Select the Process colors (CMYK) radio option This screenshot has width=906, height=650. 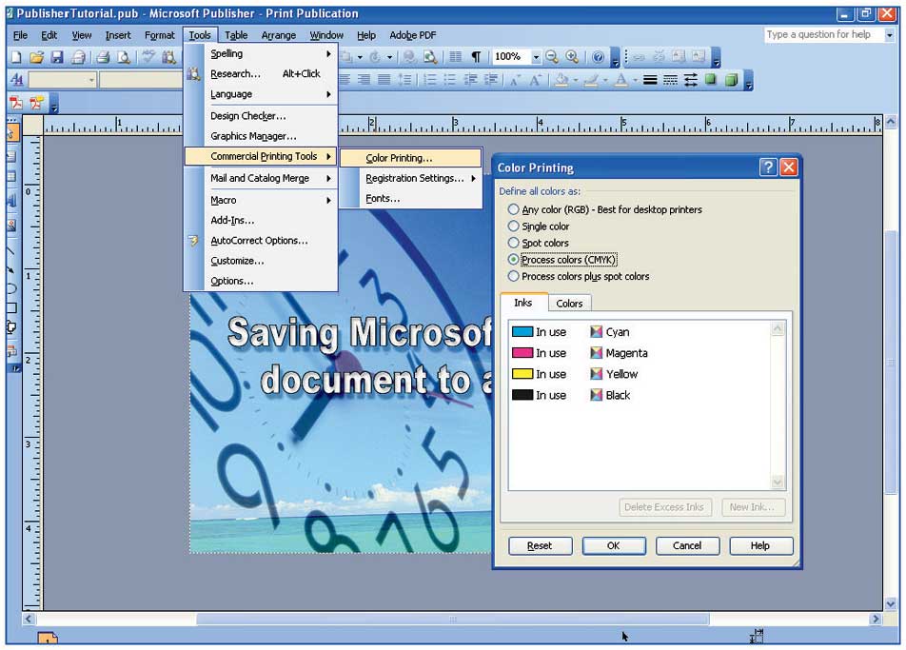pyautogui.click(x=513, y=260)
